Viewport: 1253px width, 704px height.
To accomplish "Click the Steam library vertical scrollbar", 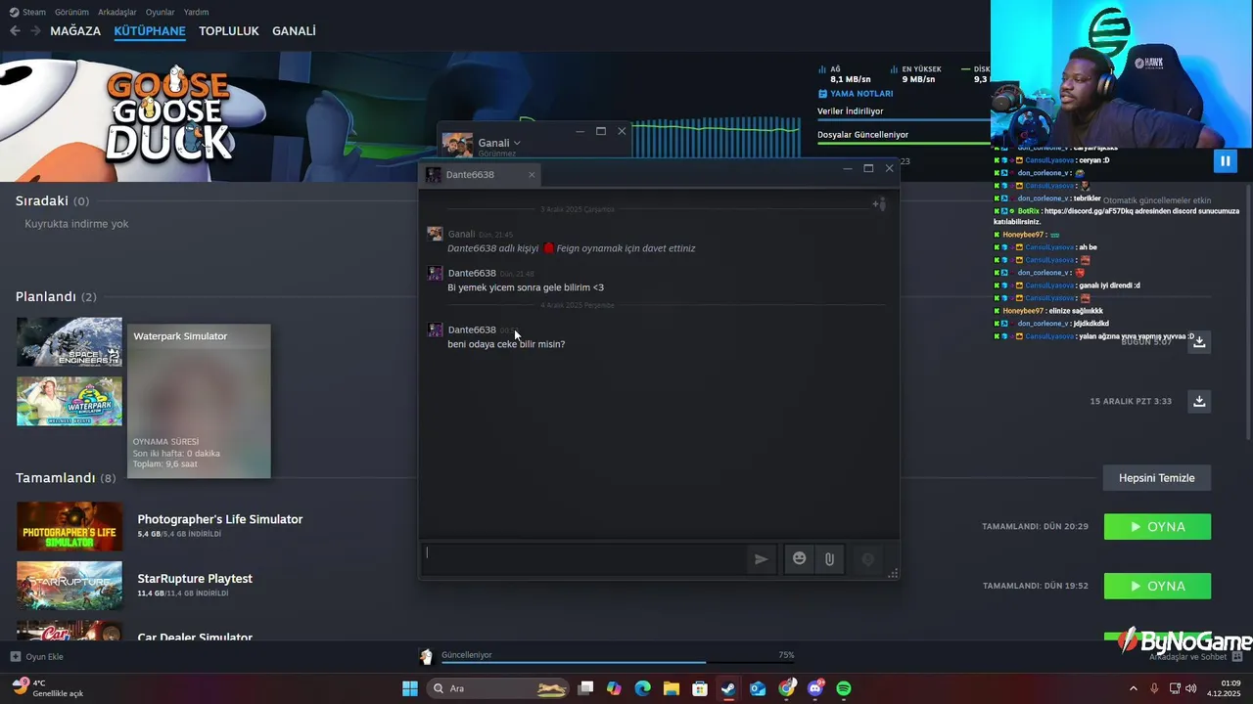I will click(1248, 313).
